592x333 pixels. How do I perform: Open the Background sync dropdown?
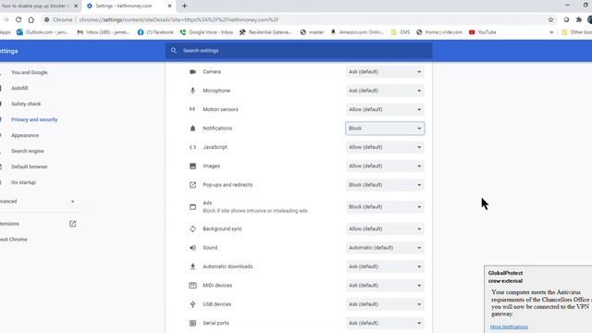pyautogui.click(x=385, y=228)
